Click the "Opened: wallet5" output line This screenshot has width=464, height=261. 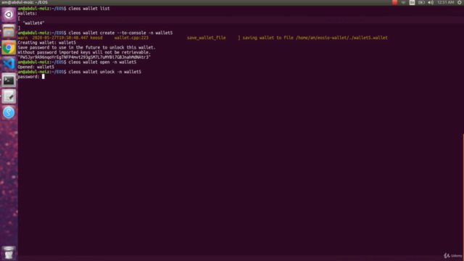(36, 67)
